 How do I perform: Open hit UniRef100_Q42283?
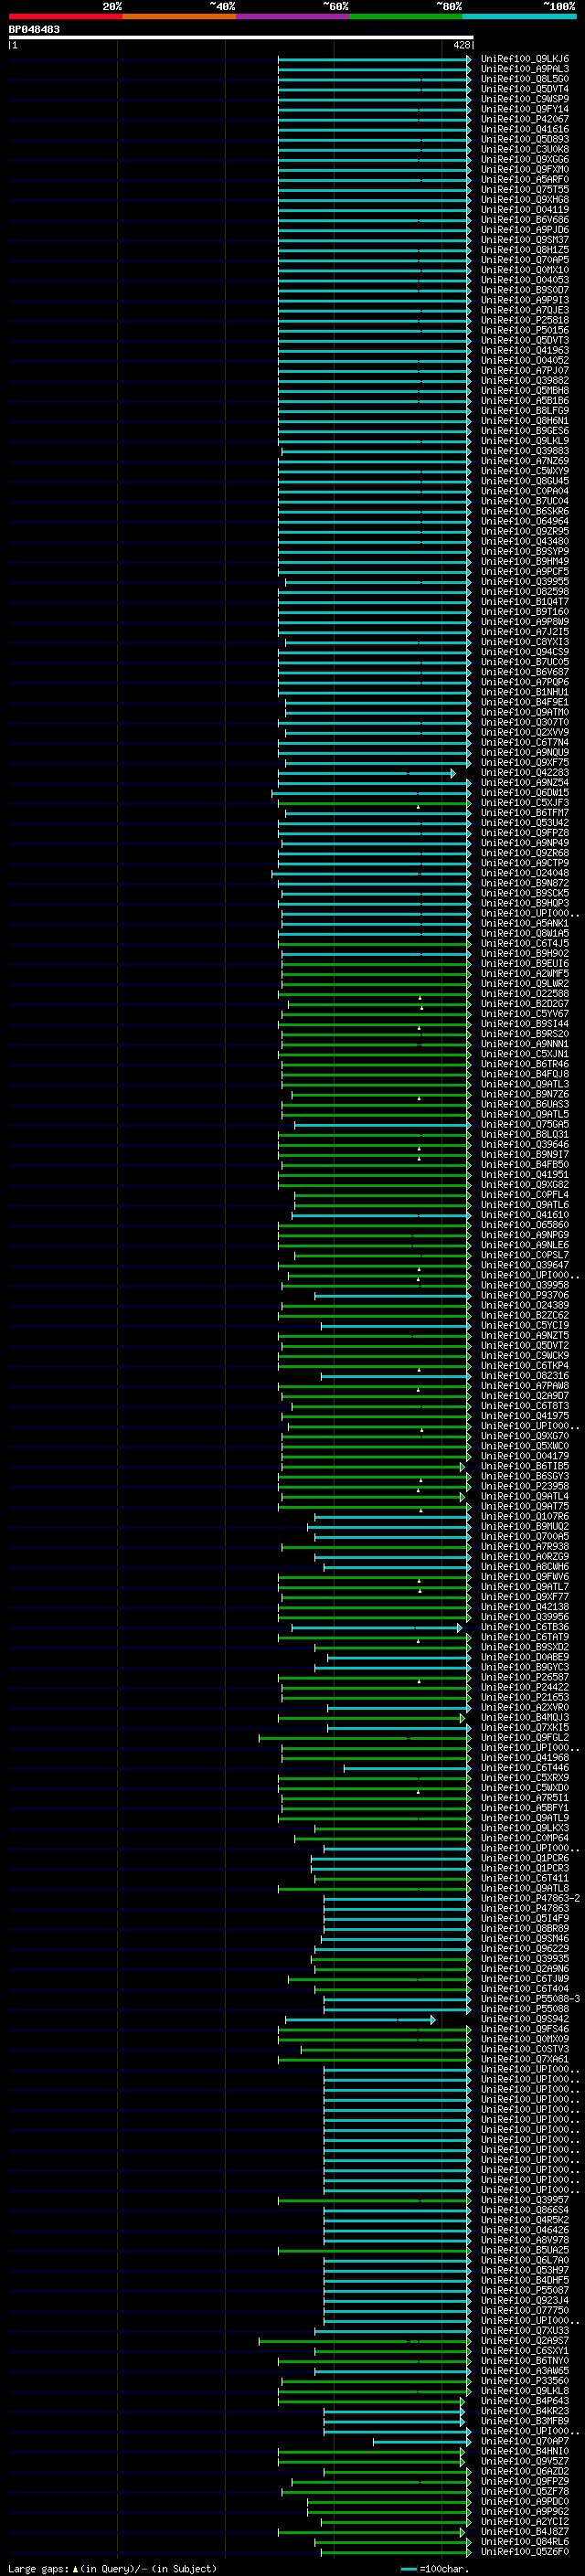[525, 773]
